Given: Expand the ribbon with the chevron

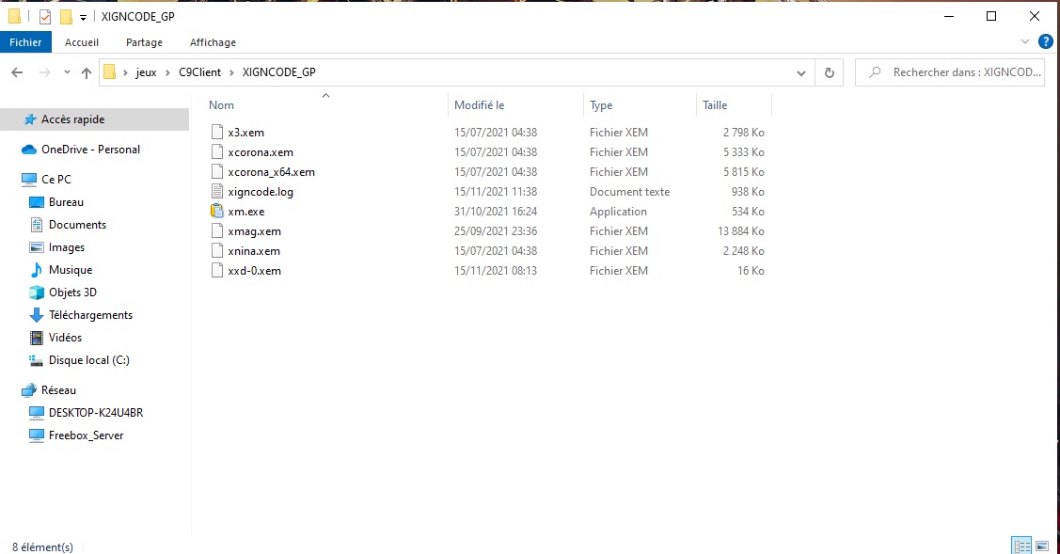Looking at the screenshot, I should coord(1025,42).
